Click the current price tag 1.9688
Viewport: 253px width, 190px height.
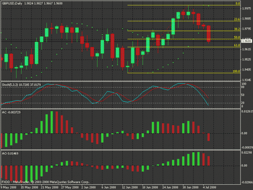click(247, 41)
